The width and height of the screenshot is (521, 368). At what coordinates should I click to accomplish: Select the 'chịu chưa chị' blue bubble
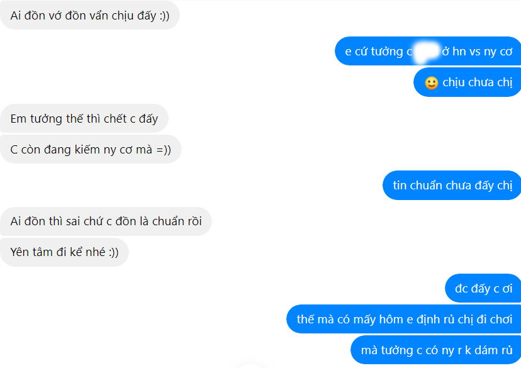coord(467,82)
